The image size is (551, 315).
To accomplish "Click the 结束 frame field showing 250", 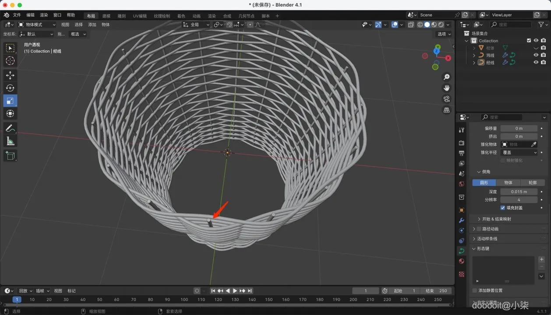I will click(435, 291).
